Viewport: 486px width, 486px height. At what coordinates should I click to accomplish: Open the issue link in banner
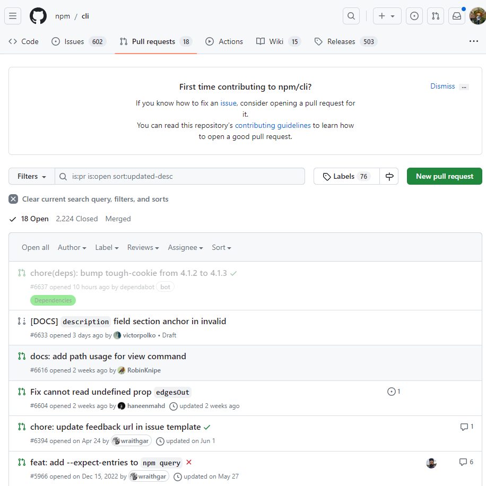(x=229, y=103)
